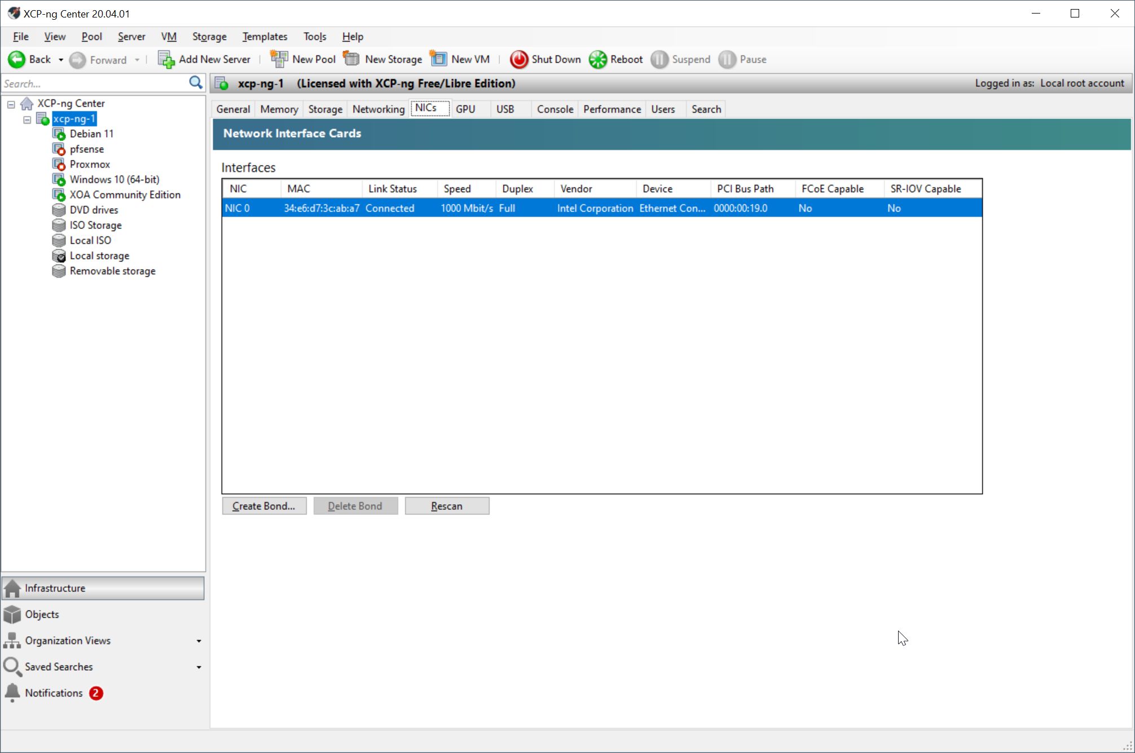
Task: Open the Storage menu
Action: [209, 37]
